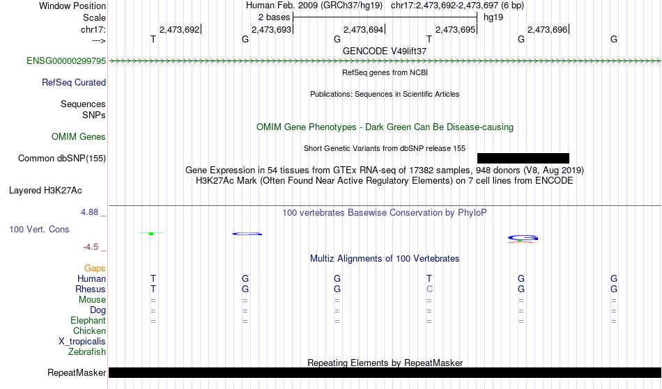
Task: Open the RefSeq Curated track label
Action: [74, 82]
